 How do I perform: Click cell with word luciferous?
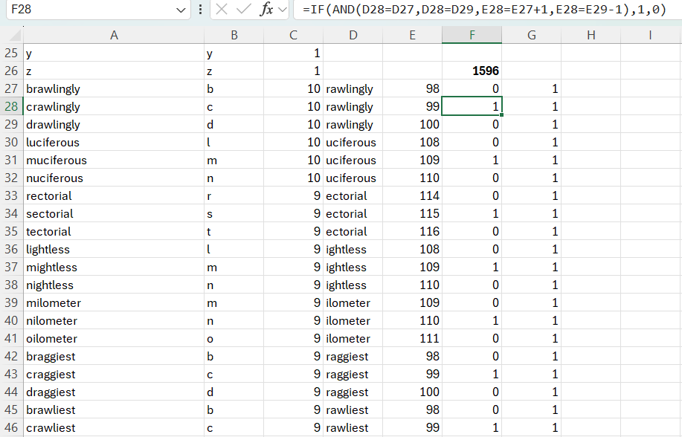coord(114,142)
